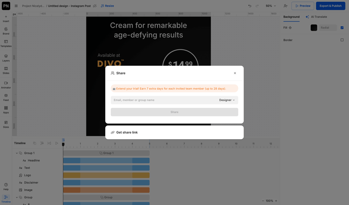
Task: Open the Feed panel
Action: [6, 97]
